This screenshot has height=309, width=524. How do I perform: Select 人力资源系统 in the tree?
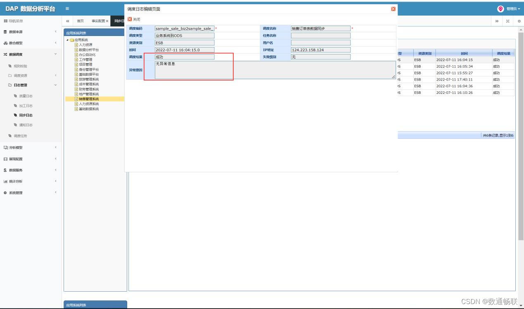click(89, 104)
